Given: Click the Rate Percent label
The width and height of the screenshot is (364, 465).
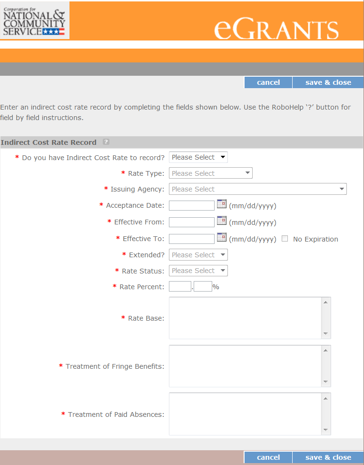Looking at the screenshot, I should (x=142, y=287).
